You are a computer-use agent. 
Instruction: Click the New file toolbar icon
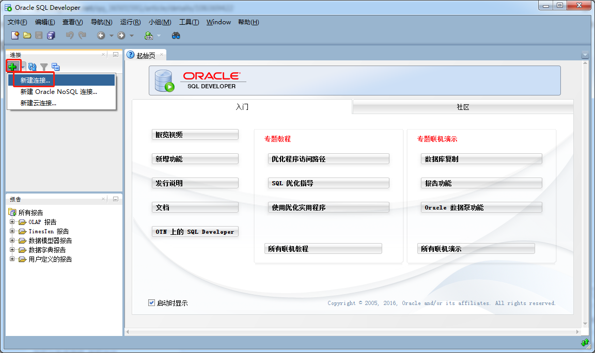[15, 35]
